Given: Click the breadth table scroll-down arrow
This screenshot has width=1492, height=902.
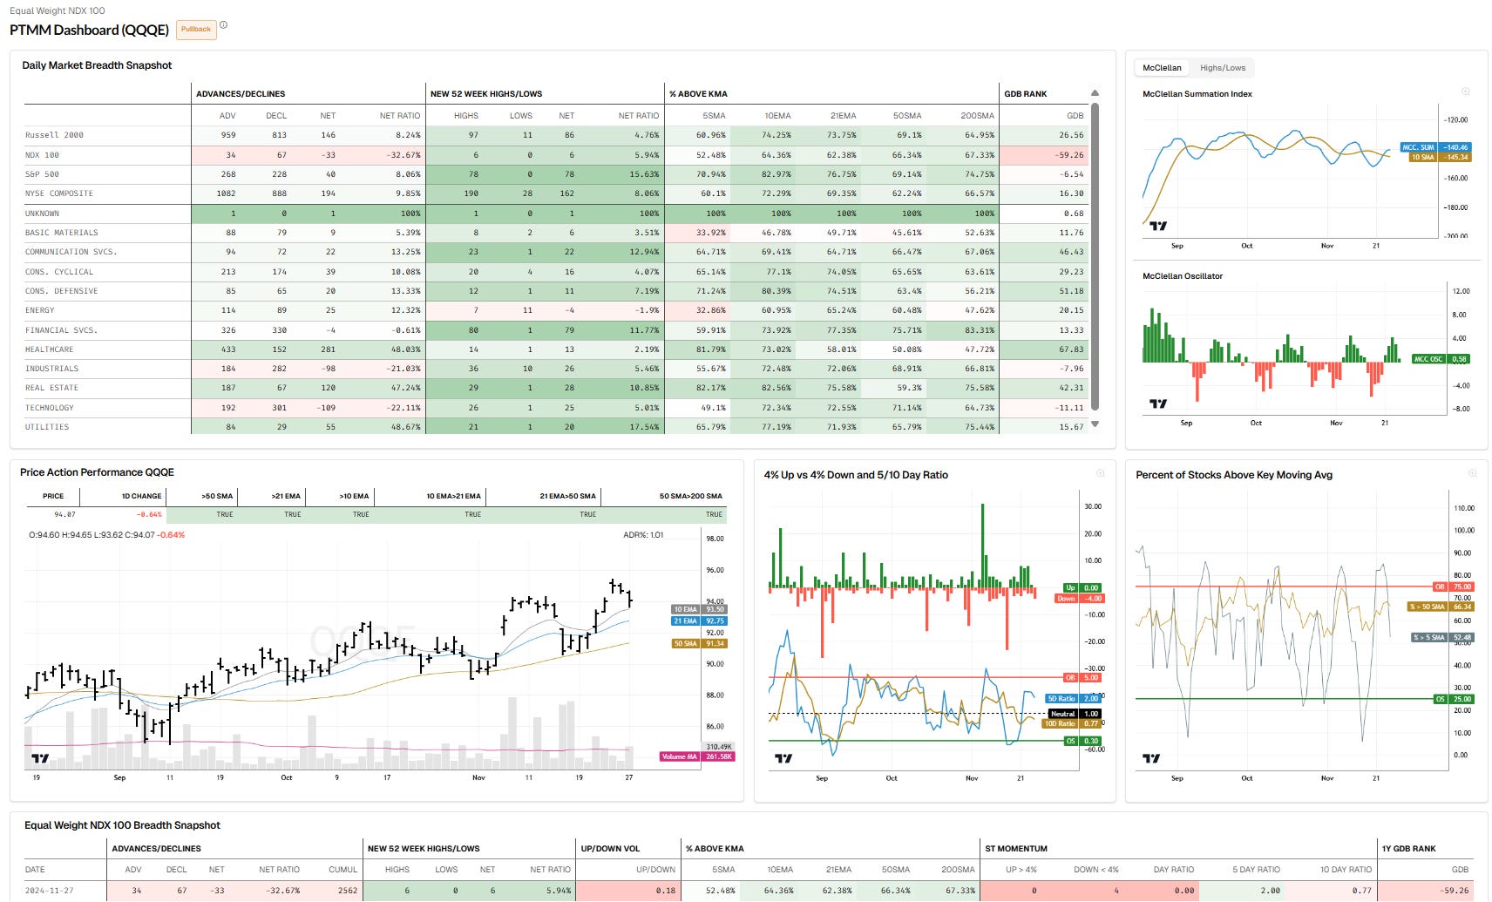Looking at the screenshot, I should (1095, 424).
